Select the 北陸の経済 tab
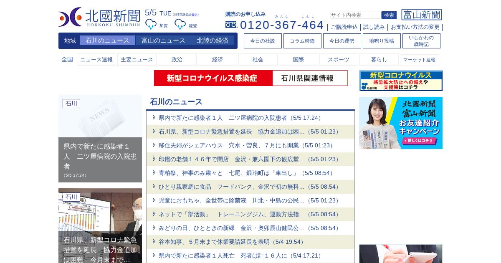501x263 pixels. click(x=213, y=40)
